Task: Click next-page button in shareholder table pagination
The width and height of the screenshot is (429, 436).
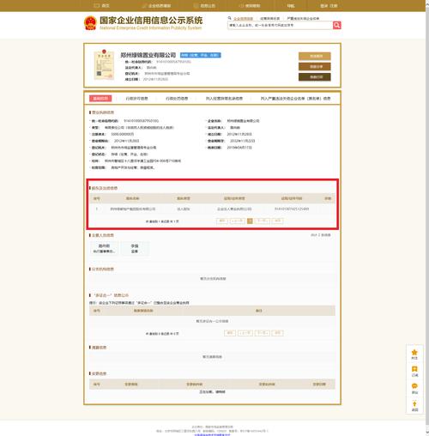Action: point(263,221)
